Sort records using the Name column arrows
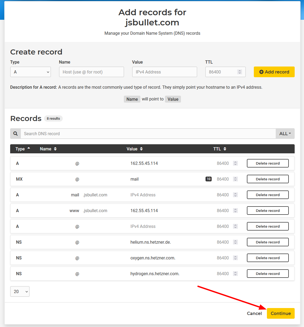 click(x=55, y=149)
